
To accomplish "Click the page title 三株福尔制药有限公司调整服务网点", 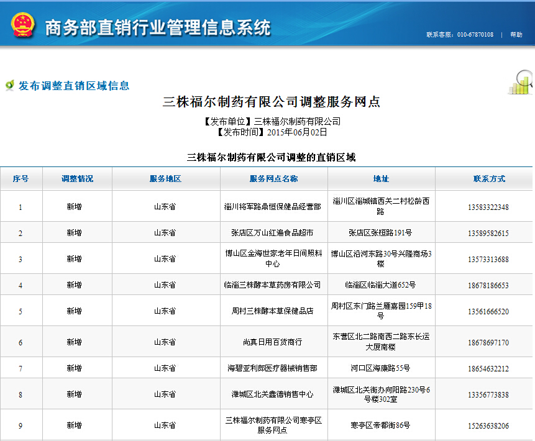I will pos(271,102).
